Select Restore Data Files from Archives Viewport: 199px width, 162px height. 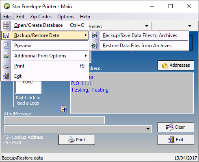(x=139, y=46)
